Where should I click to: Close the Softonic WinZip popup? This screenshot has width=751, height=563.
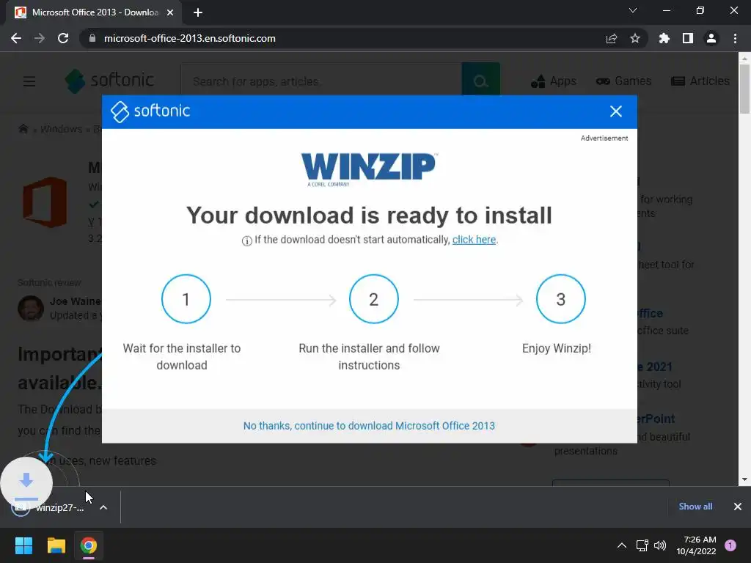(x=615, y=111)
